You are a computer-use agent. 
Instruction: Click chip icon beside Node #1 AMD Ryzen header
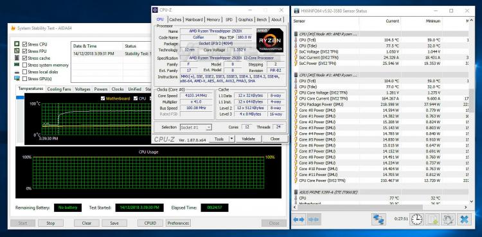point(296,75)
